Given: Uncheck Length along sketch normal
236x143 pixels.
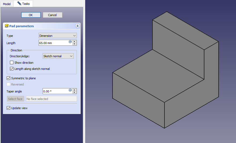Looking at the screenshot, I should coord(12,69).
